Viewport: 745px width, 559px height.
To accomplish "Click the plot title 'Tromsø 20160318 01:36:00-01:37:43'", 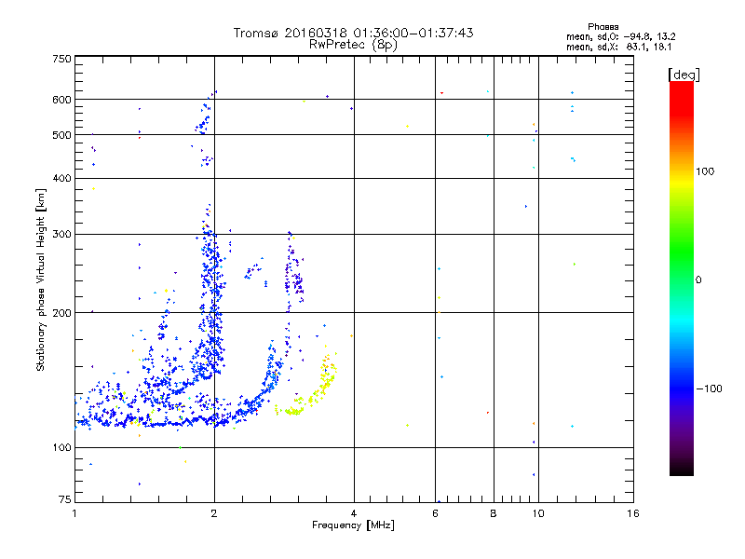I will point(353,33).
